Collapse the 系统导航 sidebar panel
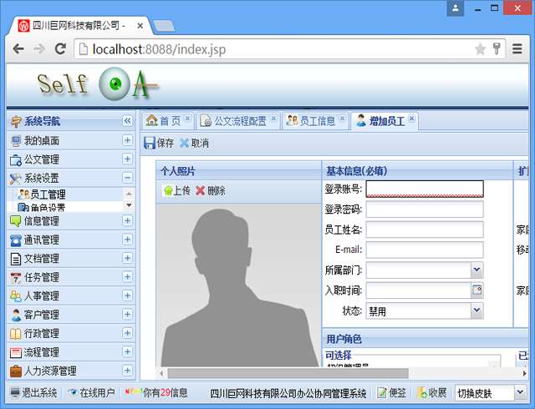 point(127,121)
